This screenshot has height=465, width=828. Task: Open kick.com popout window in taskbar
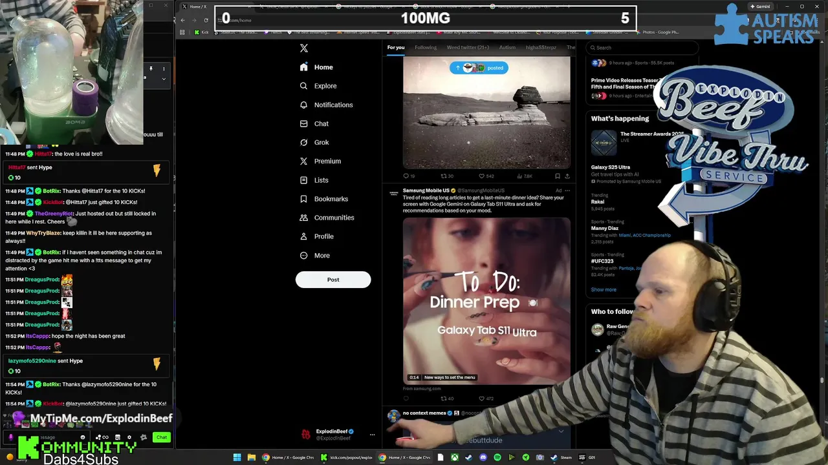[346, 457]
